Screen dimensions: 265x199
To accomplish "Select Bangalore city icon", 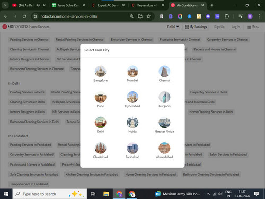I will click(100, 72).
